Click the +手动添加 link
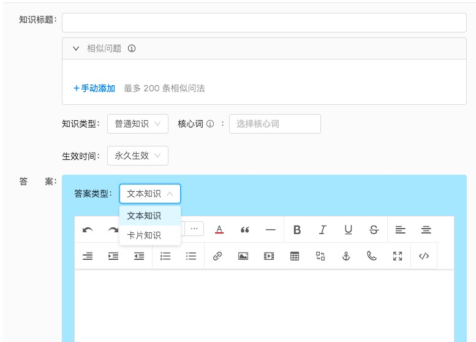This screenshot has height=342, width=476. coord(94,88)
